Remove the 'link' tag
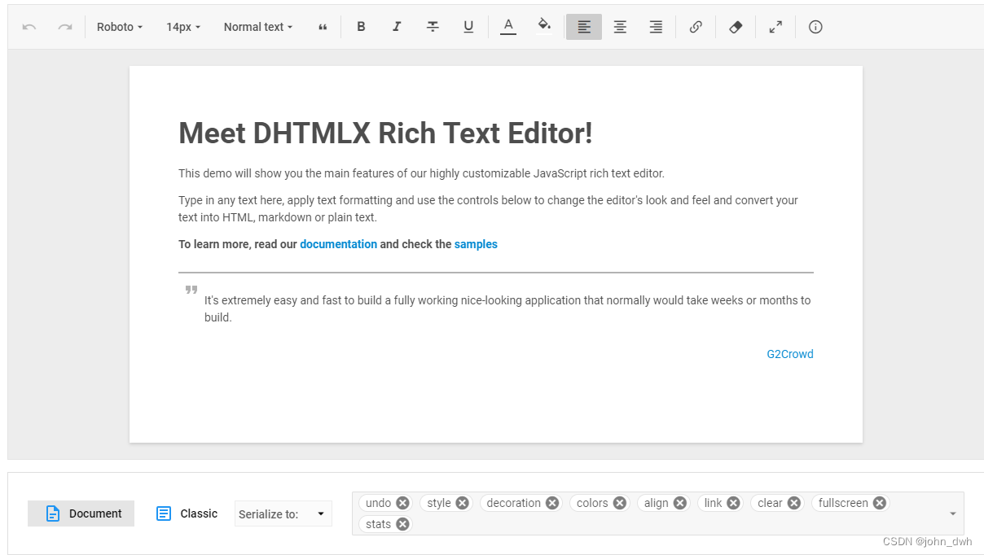This screenshot has height=555, width=984. [734, 503]
